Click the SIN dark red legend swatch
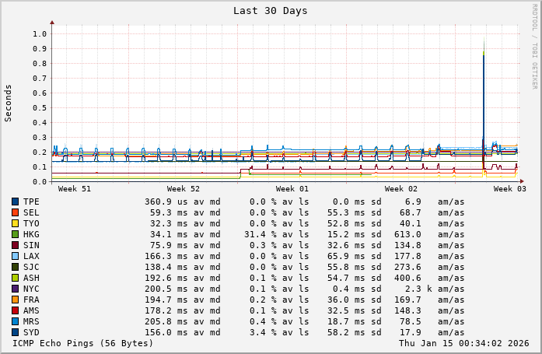The height and width of the screenshot is (354, 542). pos(15,245)
